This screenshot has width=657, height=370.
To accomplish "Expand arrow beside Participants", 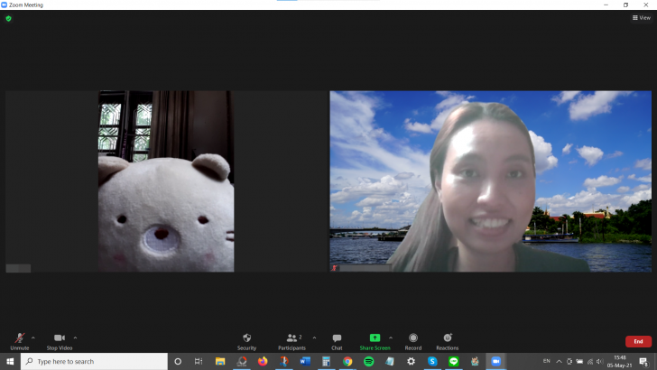I will (x=314, y=338).
